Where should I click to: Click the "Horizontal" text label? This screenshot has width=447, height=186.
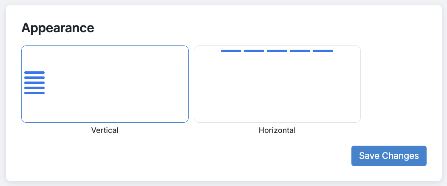tap(277, 130)
